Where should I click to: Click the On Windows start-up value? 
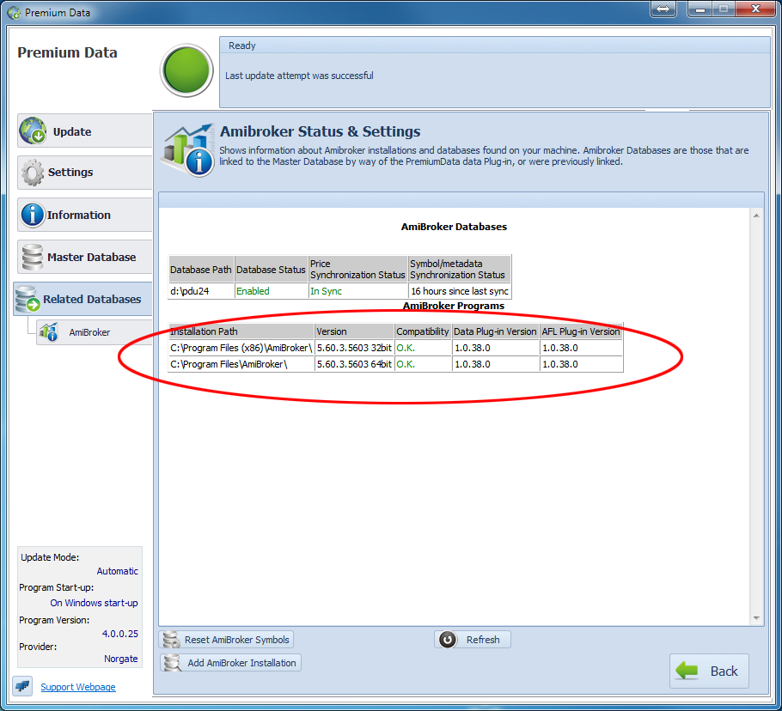(x=94, y=603)
